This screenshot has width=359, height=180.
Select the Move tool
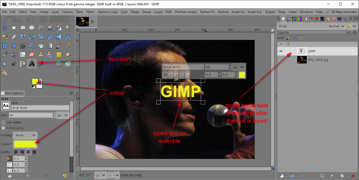(5, 28)
